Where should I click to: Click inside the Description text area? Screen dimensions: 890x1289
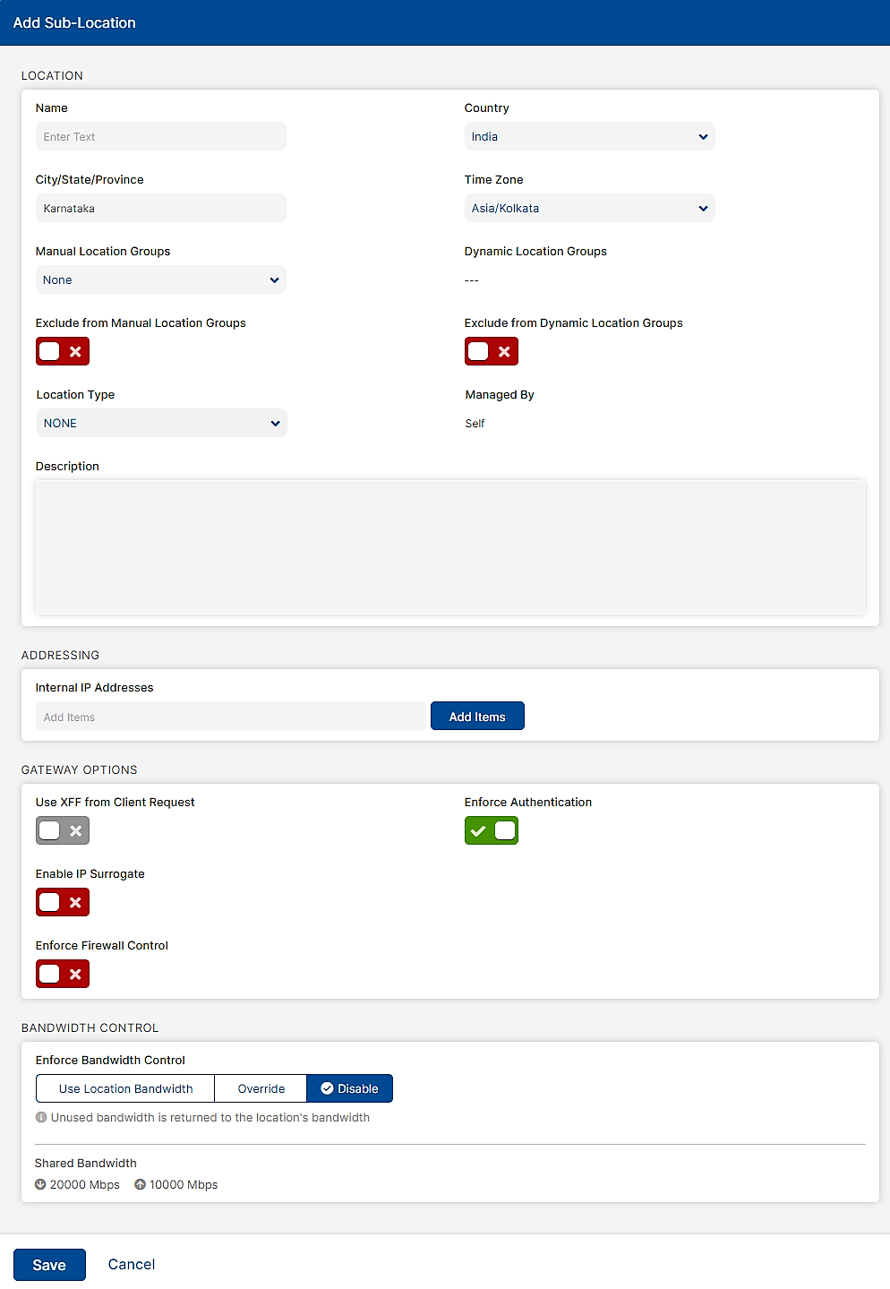click(x=449, y=546)
